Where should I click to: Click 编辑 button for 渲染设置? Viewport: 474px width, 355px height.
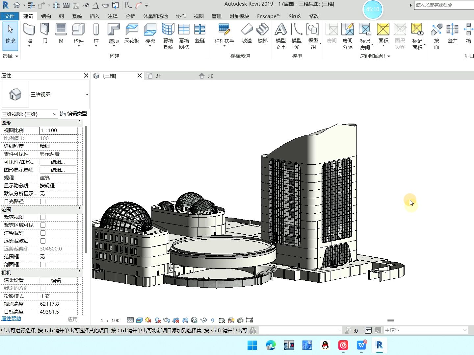(x=58, y=280)
